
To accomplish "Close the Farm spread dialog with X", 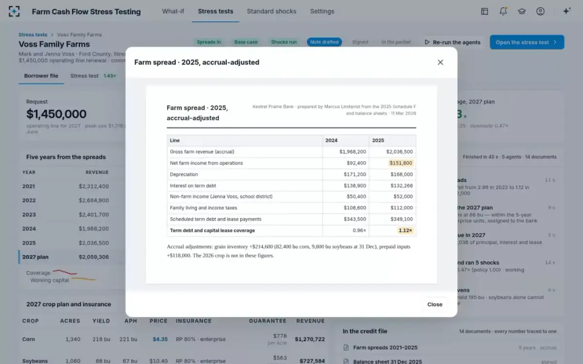I will [440, 62].
